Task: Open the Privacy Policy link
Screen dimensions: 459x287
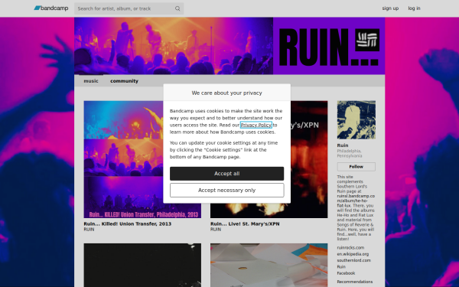Action: tap(256, 125)
